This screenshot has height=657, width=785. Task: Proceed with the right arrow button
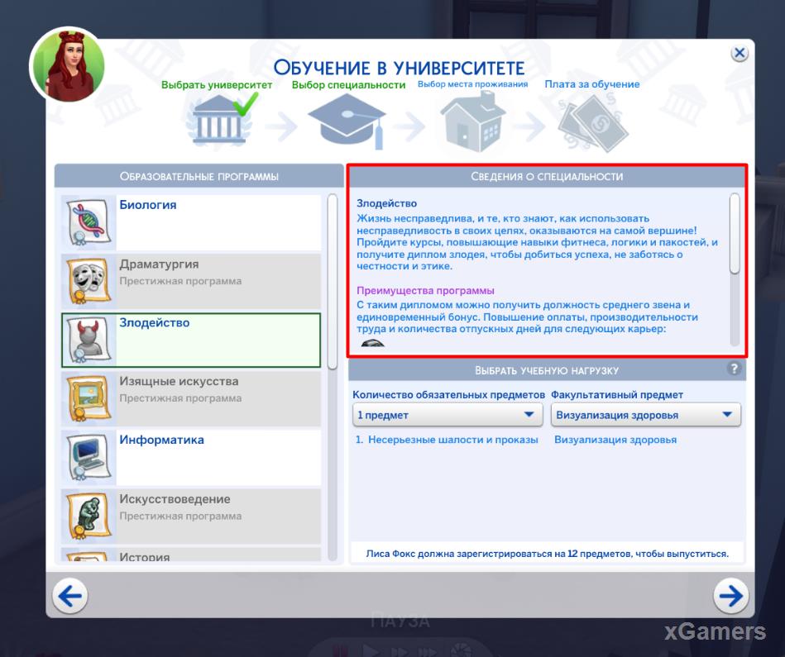coord(731,596)
